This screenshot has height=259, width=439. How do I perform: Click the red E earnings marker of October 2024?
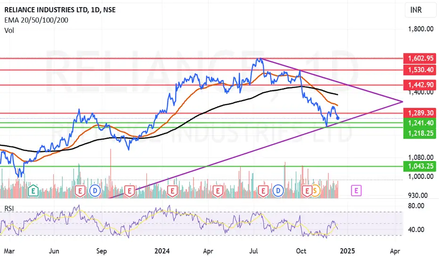point(307,191)
